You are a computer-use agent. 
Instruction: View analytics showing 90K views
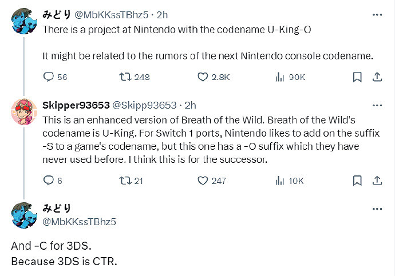pos(280,77)
